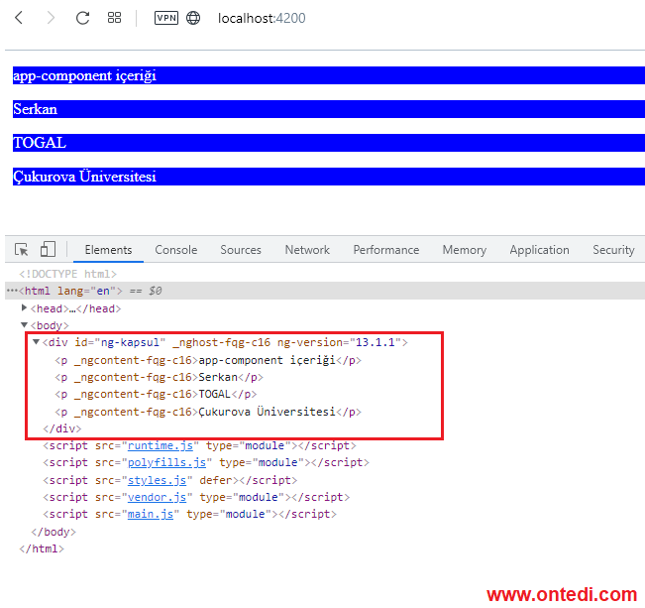Collapse the body node

click(24, 325)
